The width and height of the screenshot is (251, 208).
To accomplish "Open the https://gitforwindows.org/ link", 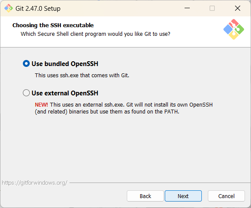I will click(x=35, y=183).
